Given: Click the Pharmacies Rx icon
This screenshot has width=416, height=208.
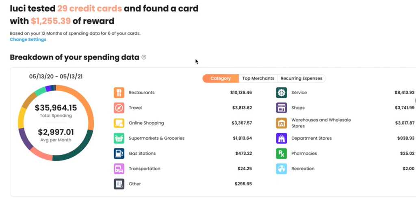Looking at the screenshot, I should 282,154.
